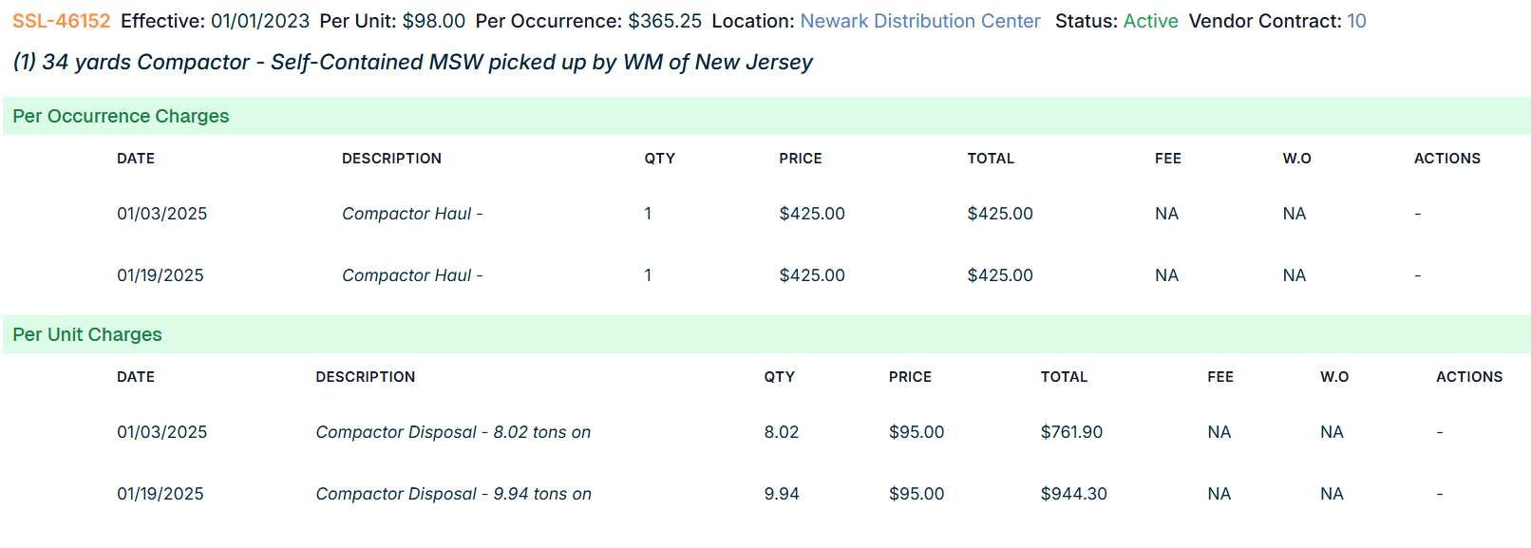The height and width of the screenshot is (548, 1531).
Task: Click the 01/19/2025 Compactor Haul description
Action: coord(412,275)
